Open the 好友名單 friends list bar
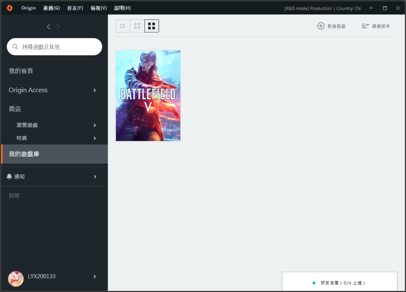This screenshot has width=406, height=292. (x=340, y=282)
